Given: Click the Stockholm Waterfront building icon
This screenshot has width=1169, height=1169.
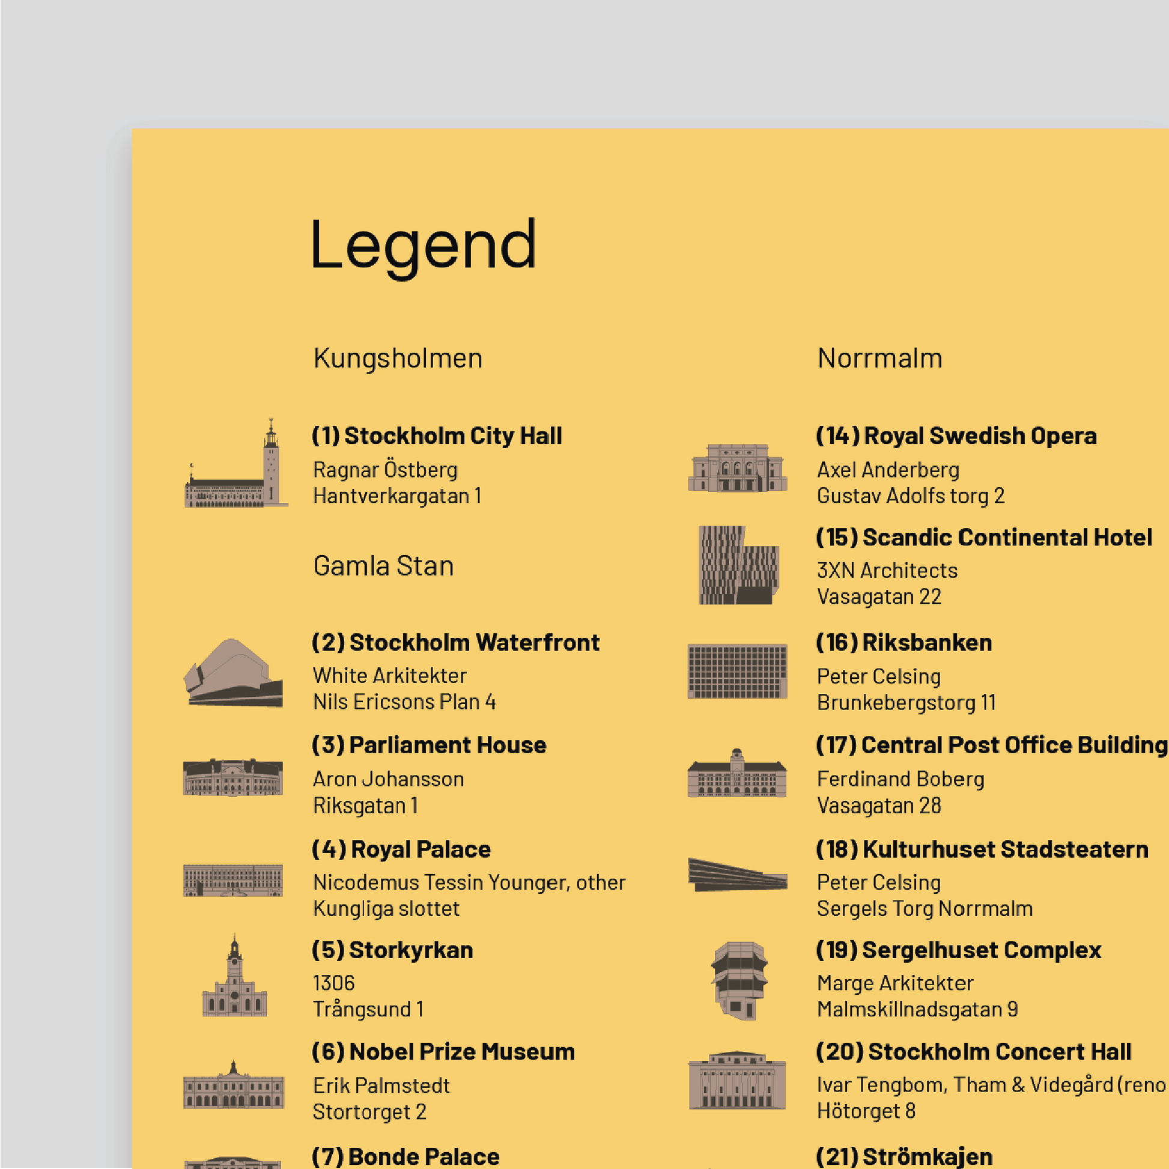Looking at the screenshot, I should 234,673.
